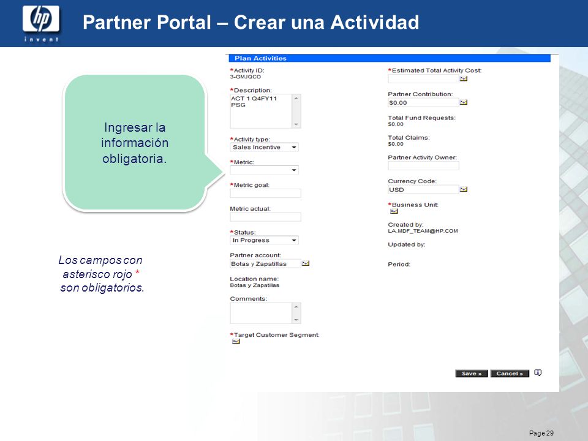This screenshot has height=441, width=588.
Task: Click the HP invent logo
Action: click(41, 23)
